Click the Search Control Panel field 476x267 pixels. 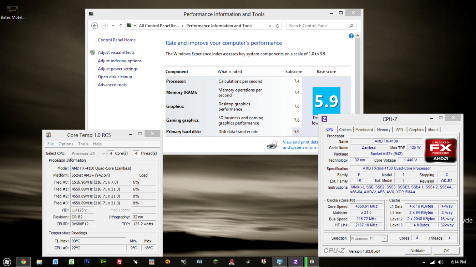317,26
